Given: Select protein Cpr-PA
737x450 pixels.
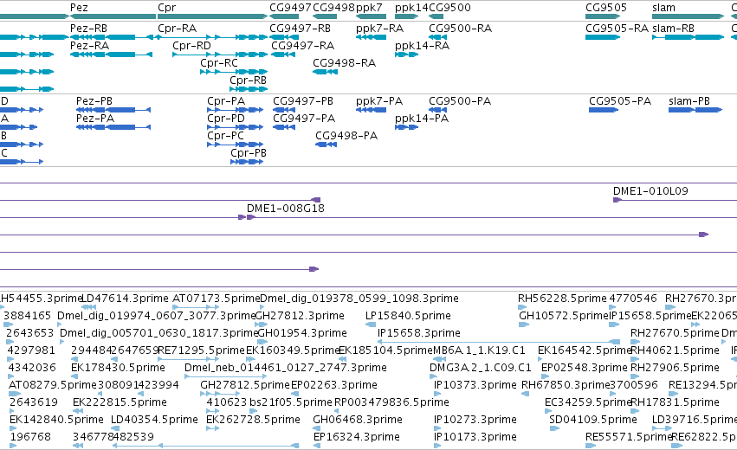Looking at the screenshot, I should pos(226,101).
